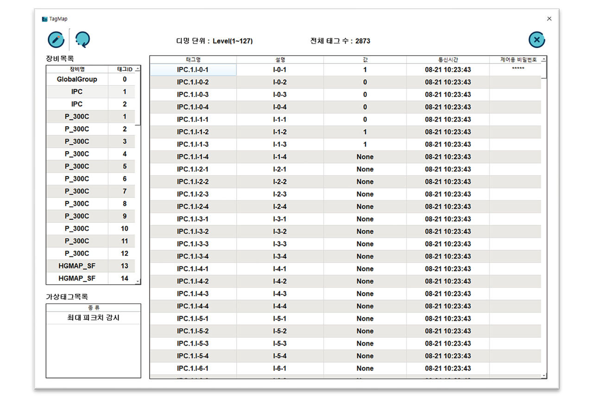The height and width of the screenshot is (396, 593).
Task: Click the value cell in the IPC.1.I-0-1 row
Action: pos(365,70)
